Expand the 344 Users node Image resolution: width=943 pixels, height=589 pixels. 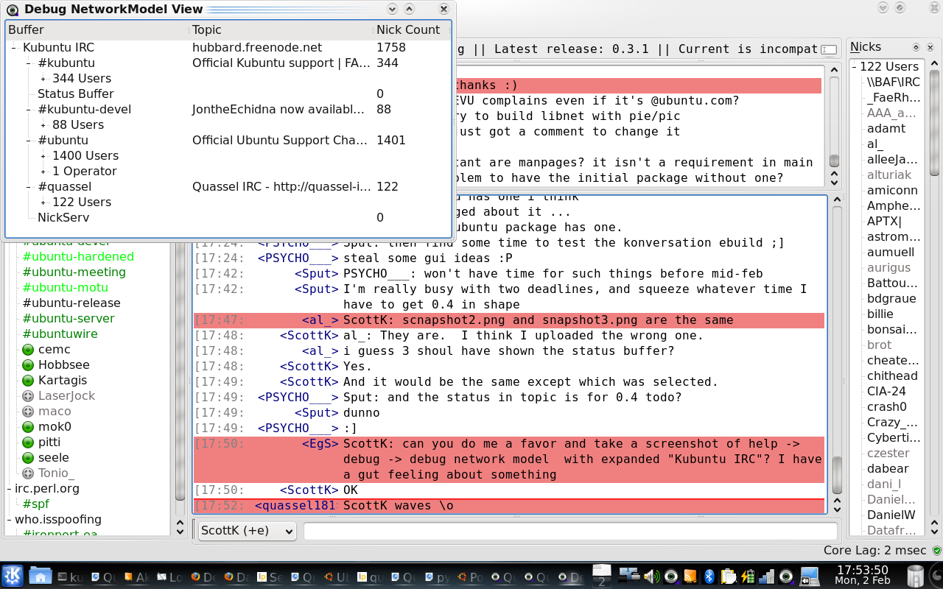click(43, 79)
